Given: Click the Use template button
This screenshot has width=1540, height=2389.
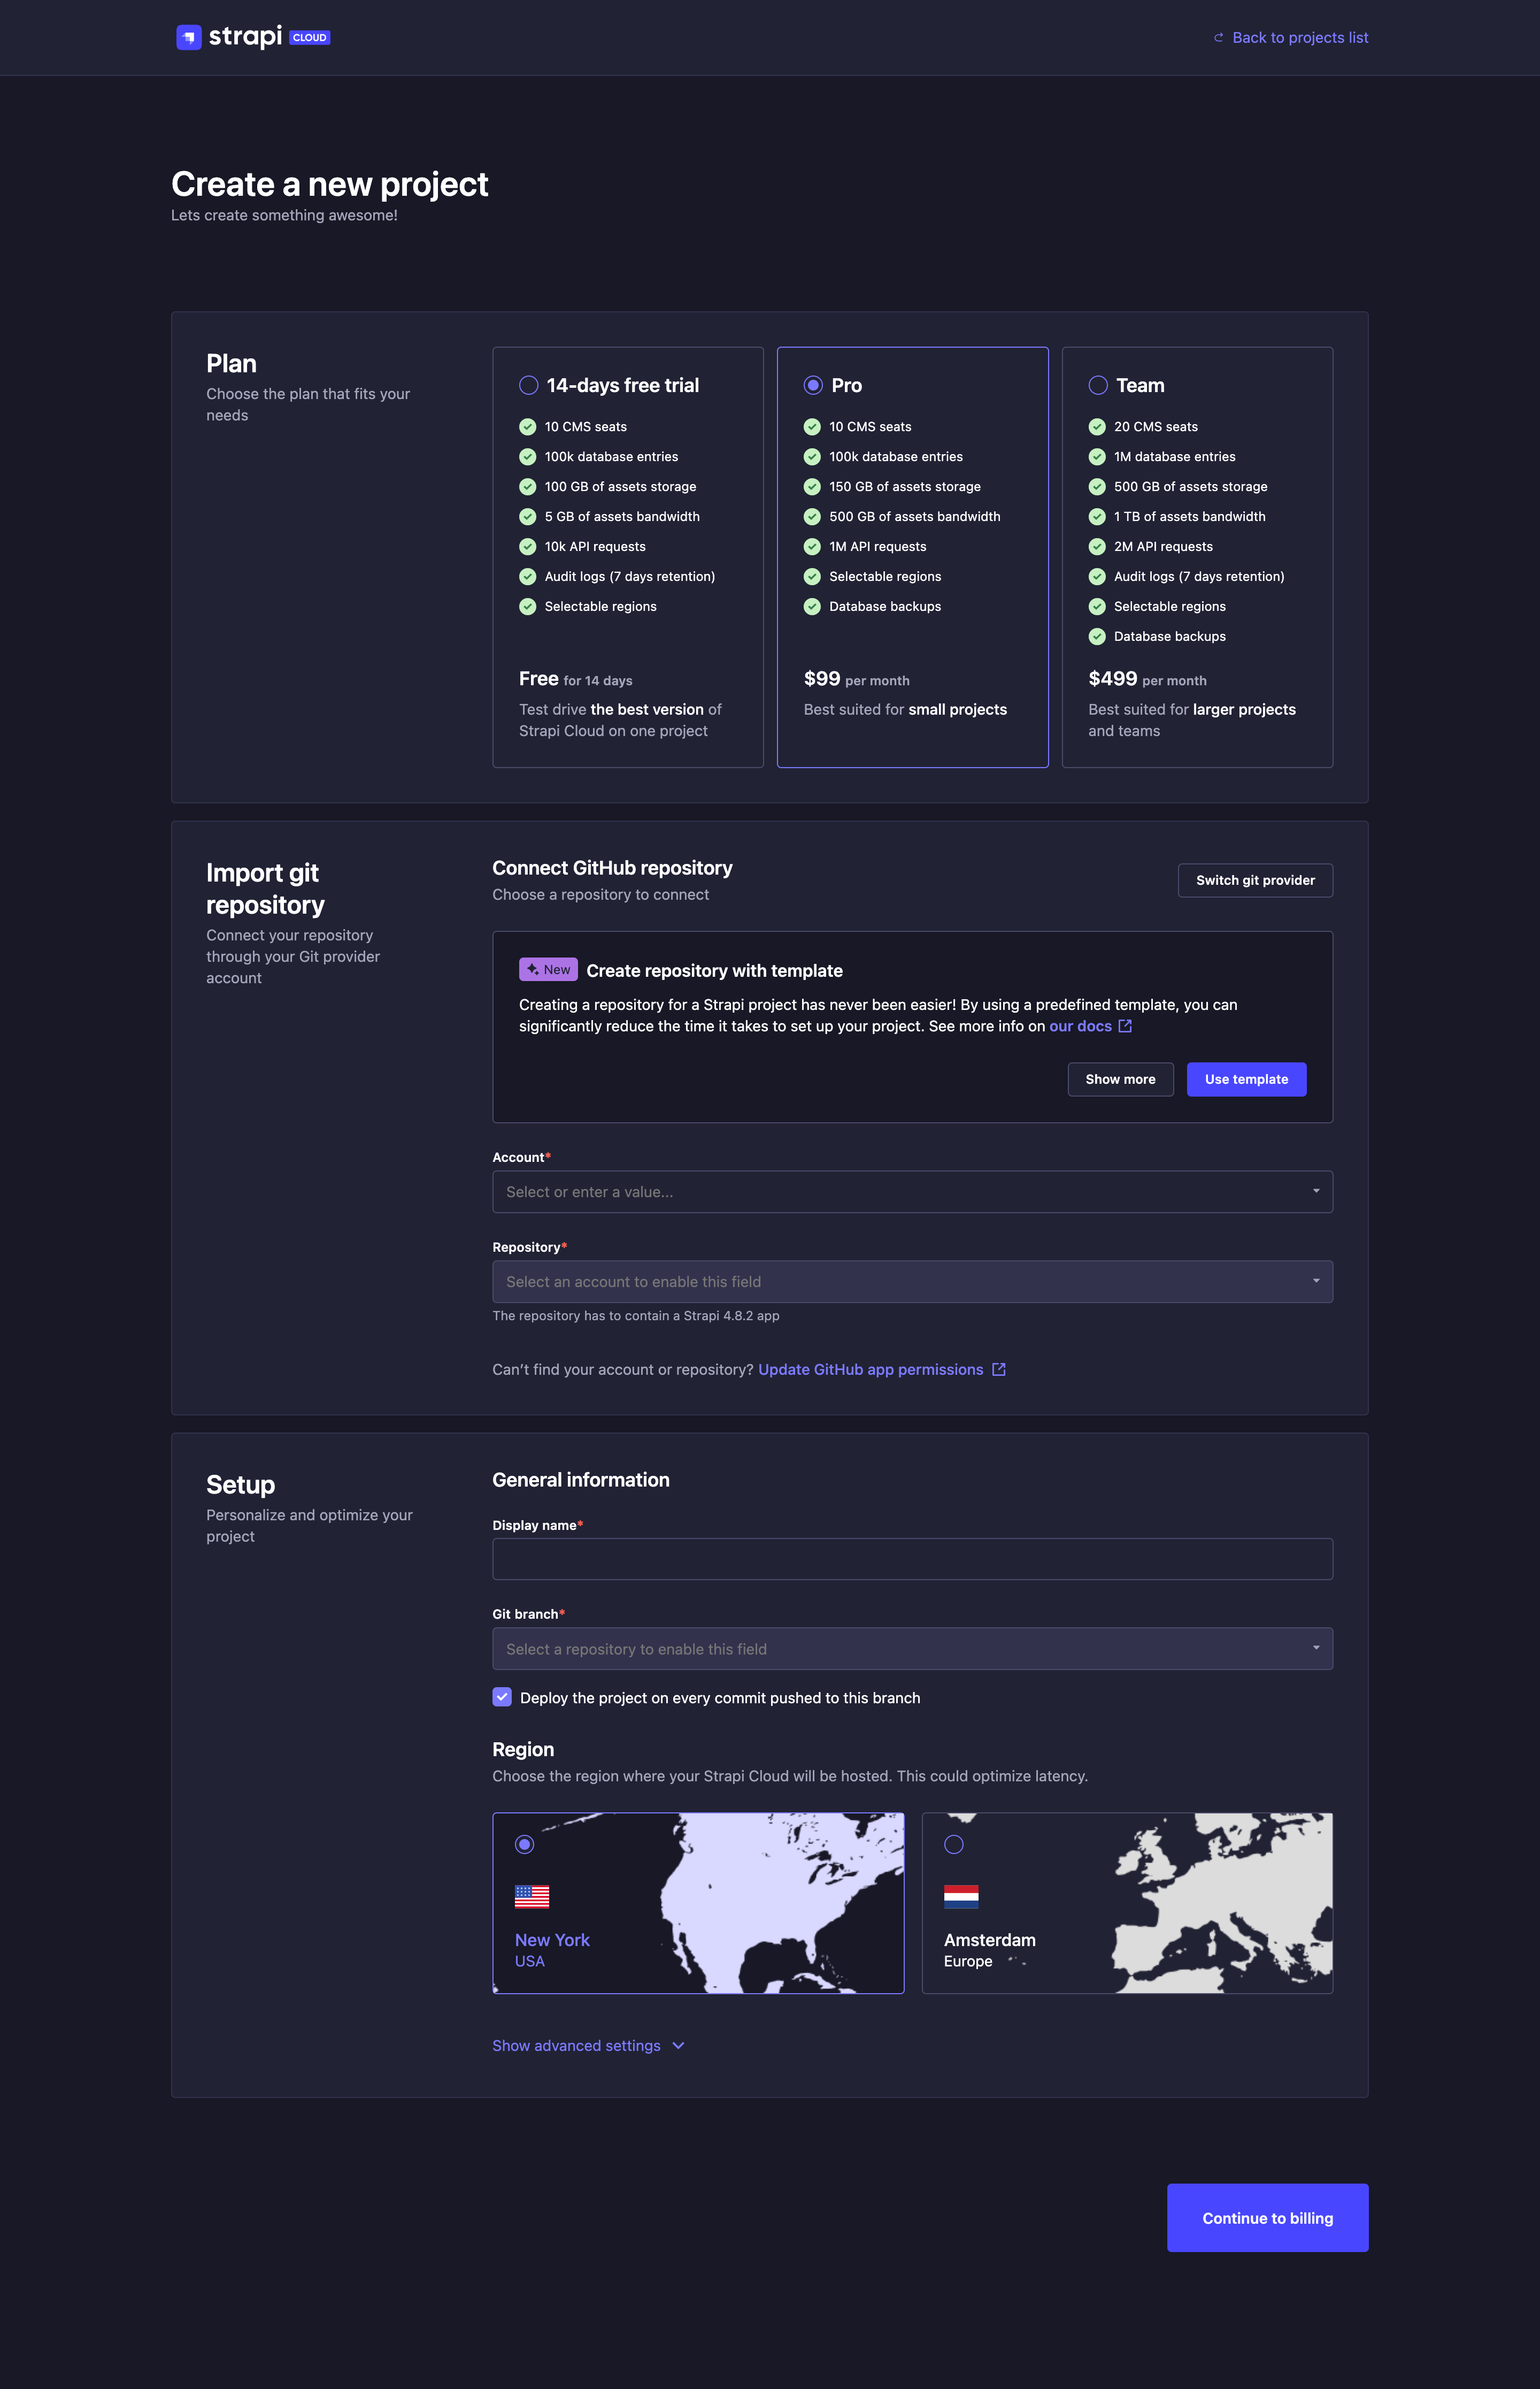Looking at the screenshot, I should (x=1246, y=1078).
